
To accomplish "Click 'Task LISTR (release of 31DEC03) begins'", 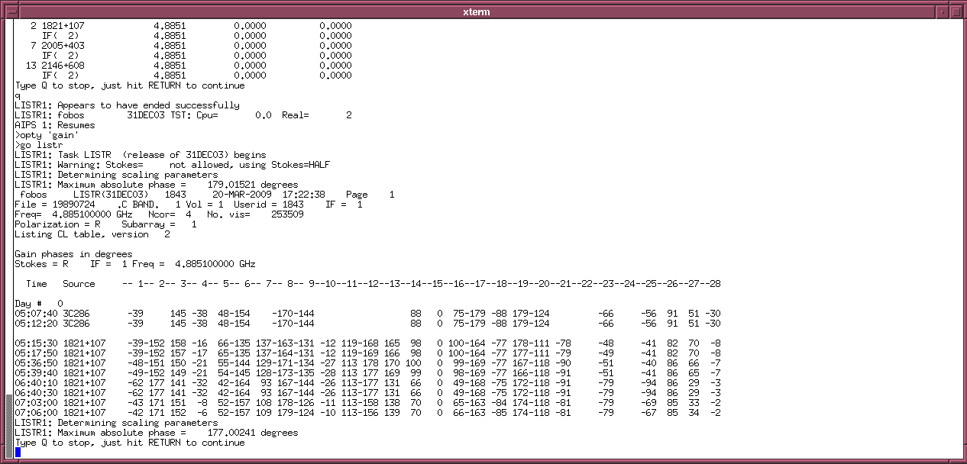I will pyautogui.click(x=161, y=155).
